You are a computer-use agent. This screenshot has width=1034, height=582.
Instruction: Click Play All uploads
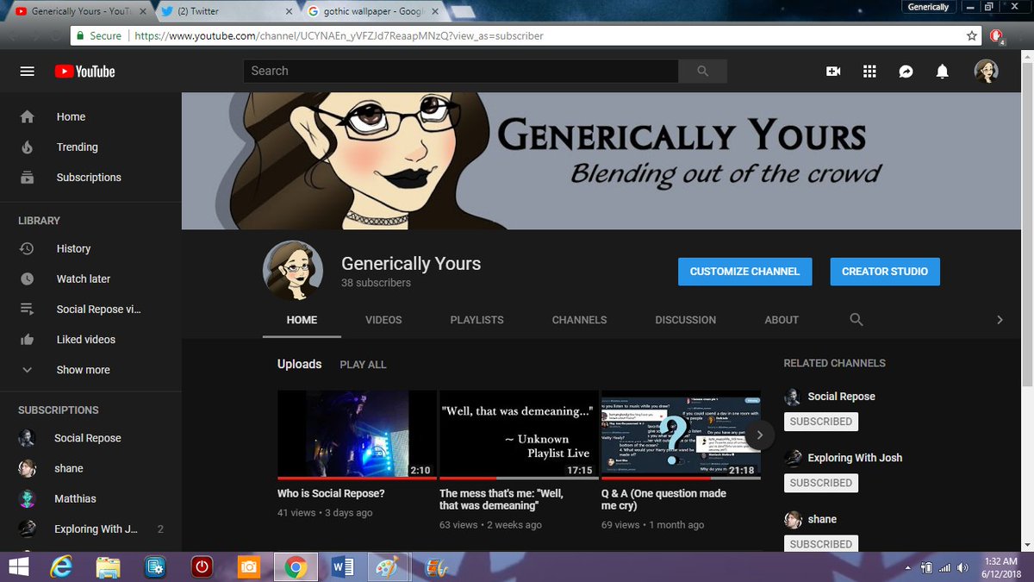tap(363, 365)
